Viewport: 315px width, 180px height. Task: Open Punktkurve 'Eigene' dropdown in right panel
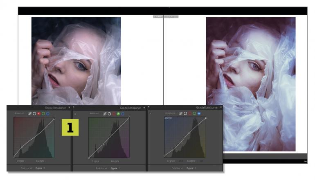pyautogui.click(x=191, y=168)
